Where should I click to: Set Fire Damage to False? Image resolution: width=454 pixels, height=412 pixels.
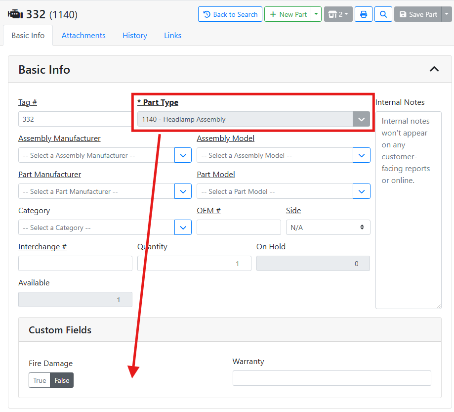(x=62, y=380)
